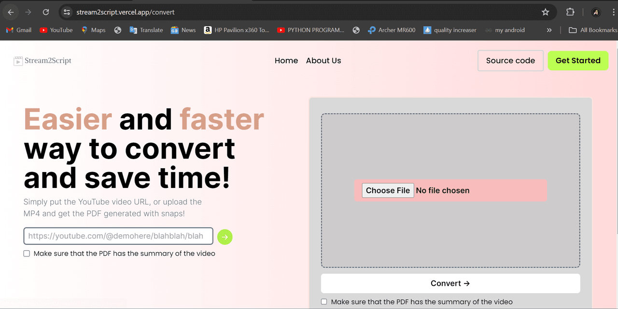Open the quality increaser bookmark
618x309 pixels.
coord(450,30)
